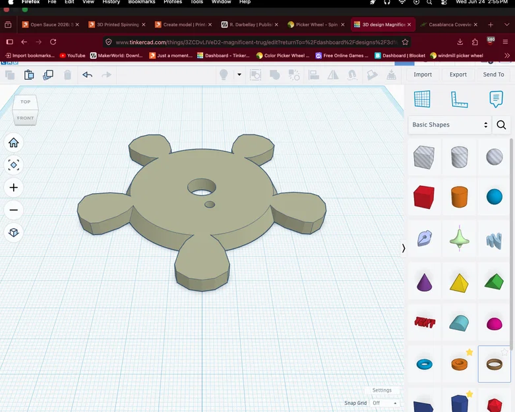Open the Basic Shapes category dropdown

coord(450,125)
